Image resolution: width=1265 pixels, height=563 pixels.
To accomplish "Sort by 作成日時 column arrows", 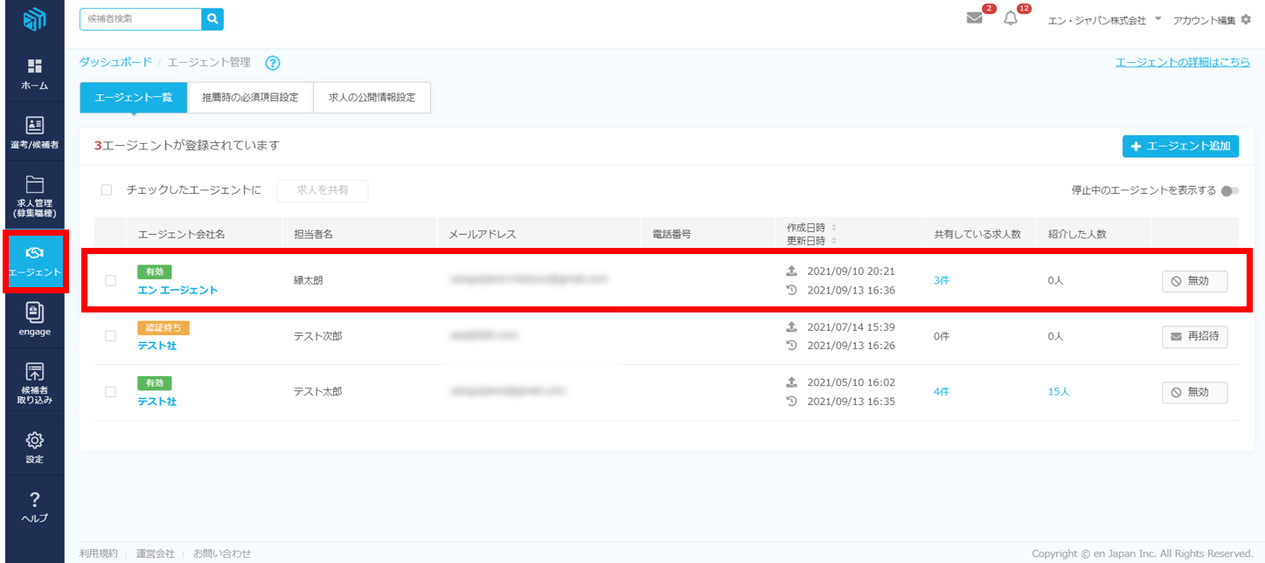I will coord(834,227).
